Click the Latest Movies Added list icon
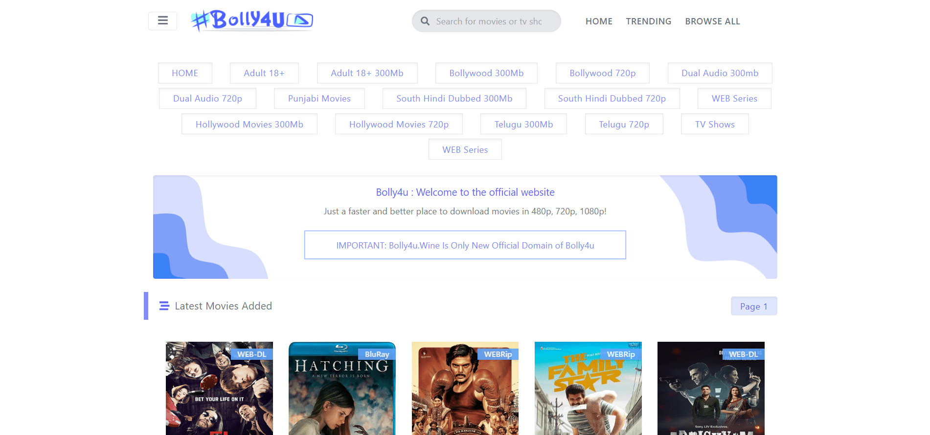 [x=164, y=306]
